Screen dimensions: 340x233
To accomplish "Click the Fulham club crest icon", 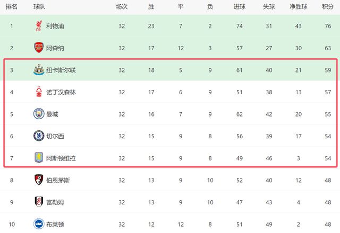I will click(x=39, y=202).
